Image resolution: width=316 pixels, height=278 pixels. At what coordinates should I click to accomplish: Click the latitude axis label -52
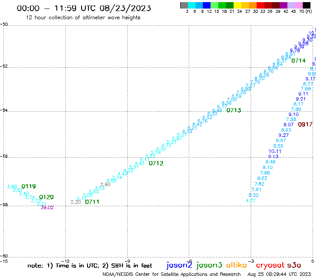coord(4,66)
